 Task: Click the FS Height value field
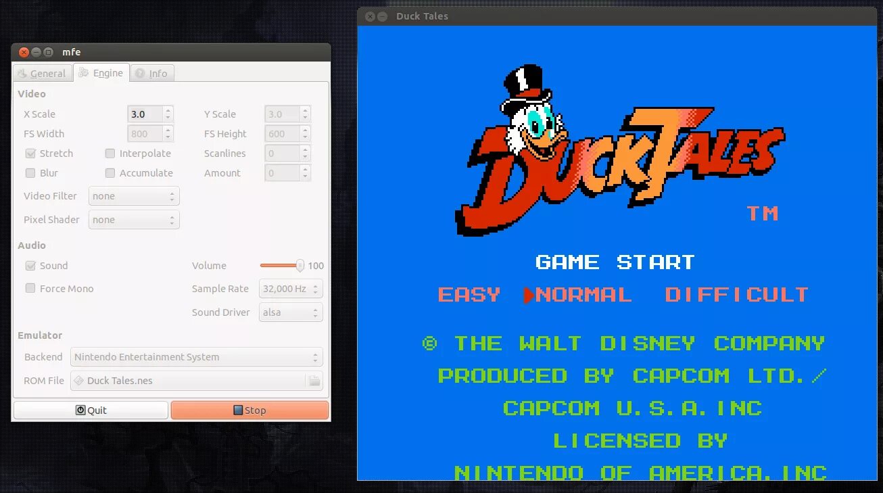(283, 134)
